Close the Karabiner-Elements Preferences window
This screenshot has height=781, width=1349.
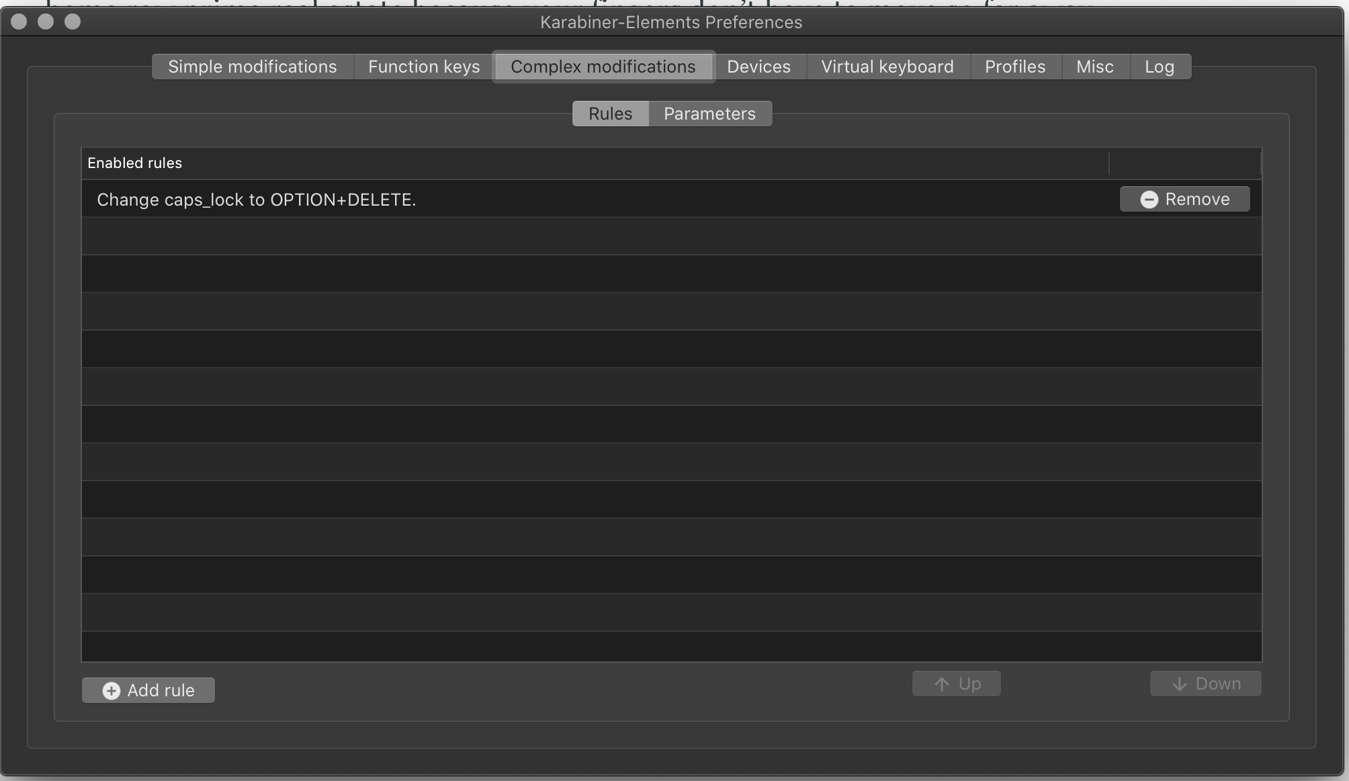(x=19, y=22)
